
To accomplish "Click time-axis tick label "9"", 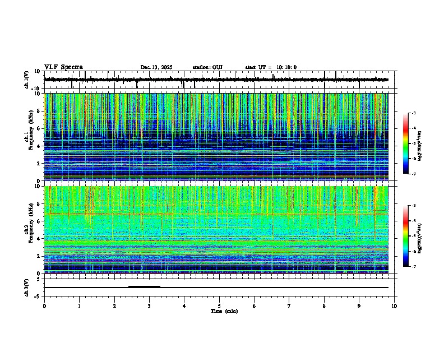I will tap(359, 306).
